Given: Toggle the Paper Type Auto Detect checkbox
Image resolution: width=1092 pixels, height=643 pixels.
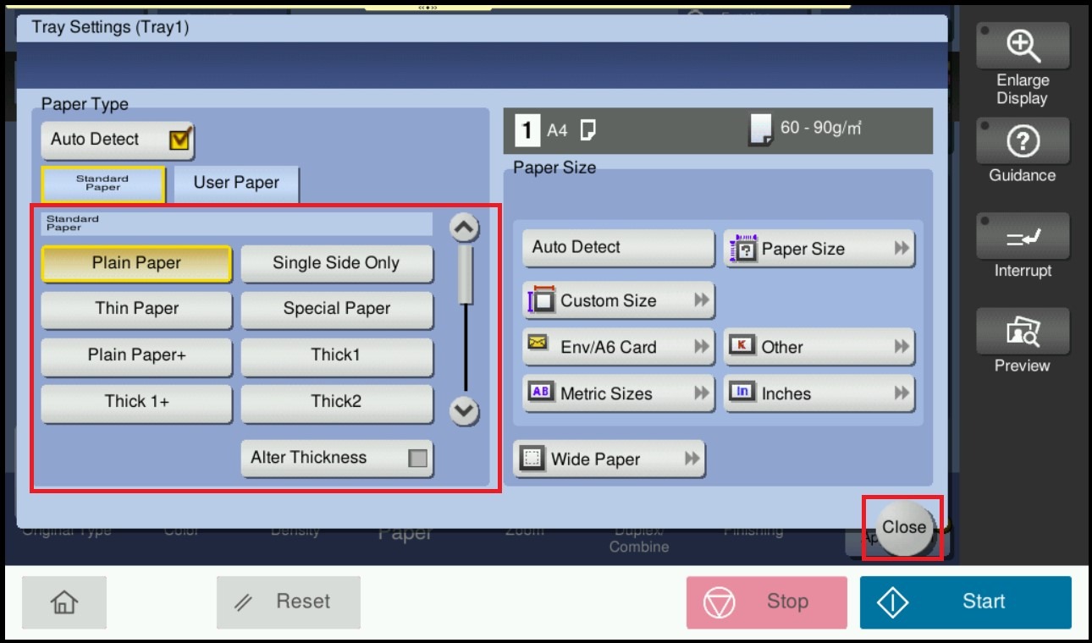Looking at the screenshot, I should coord(179,140).
